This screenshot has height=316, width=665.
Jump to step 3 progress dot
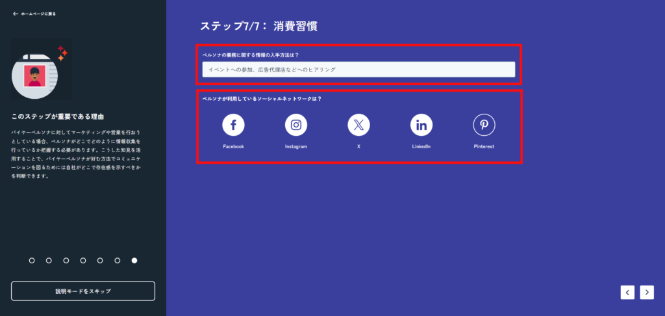click(66, 260)
